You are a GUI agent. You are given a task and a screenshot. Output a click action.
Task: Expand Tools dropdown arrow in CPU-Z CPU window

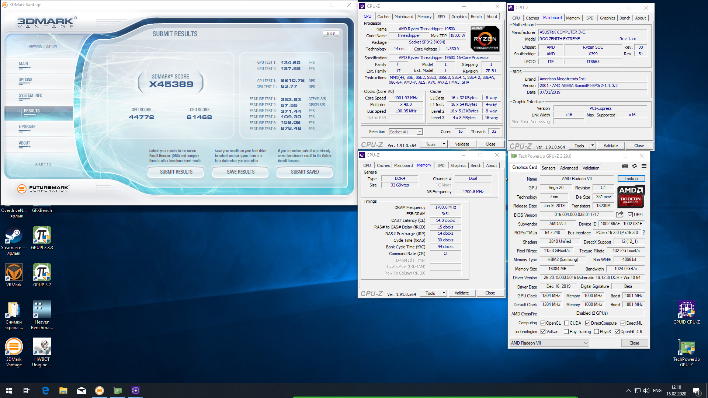point(444,144)
